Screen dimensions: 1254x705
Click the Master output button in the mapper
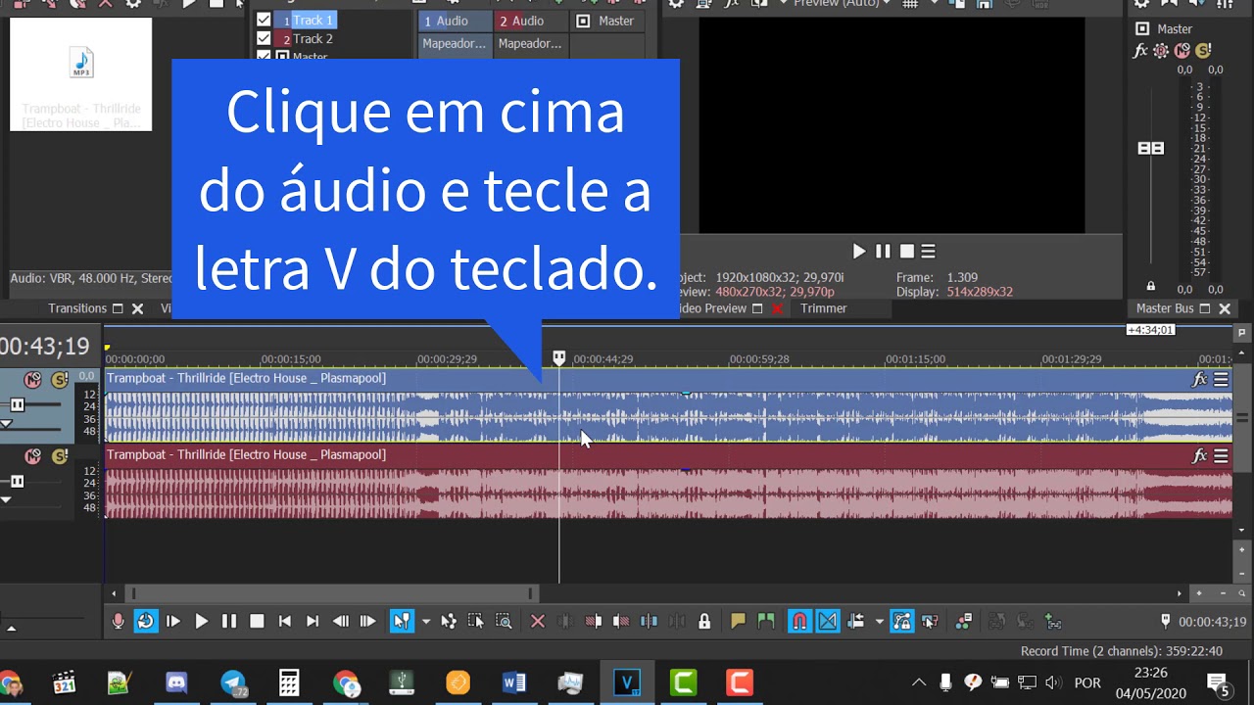606,21
